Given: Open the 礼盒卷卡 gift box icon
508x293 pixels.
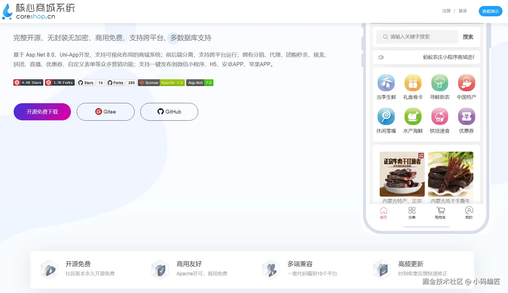Looking at the screenshot, I should pos(413,83).
